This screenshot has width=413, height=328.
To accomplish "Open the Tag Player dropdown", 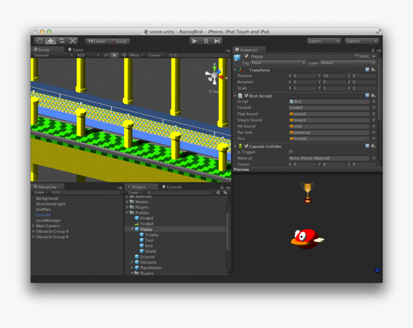I will coord(278,63).
